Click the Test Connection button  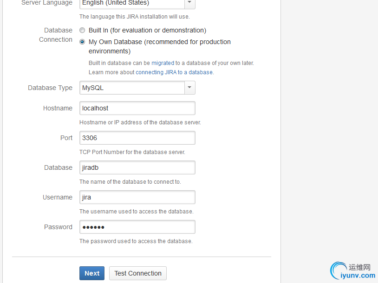point(137,273)
